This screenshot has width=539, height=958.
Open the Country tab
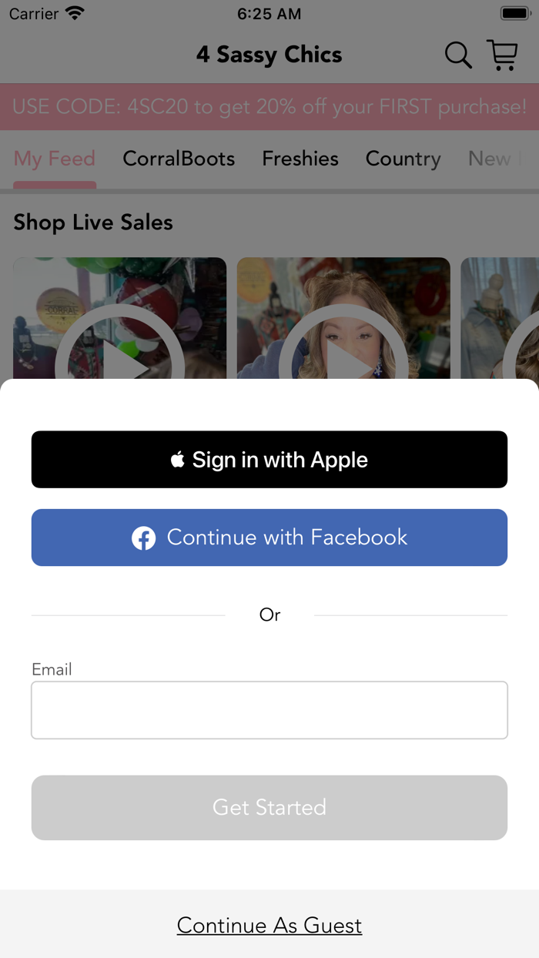point(403,159)
